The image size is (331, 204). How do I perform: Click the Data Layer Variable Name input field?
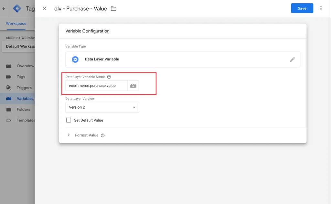coord(96,86)
